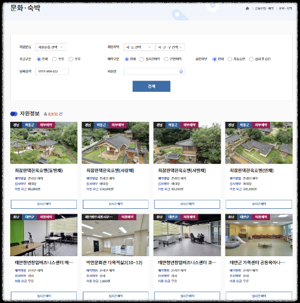The image size is (300, 303).
Task: Select 전체 radio under 승인여부
Action: click(x=214, y=59)
